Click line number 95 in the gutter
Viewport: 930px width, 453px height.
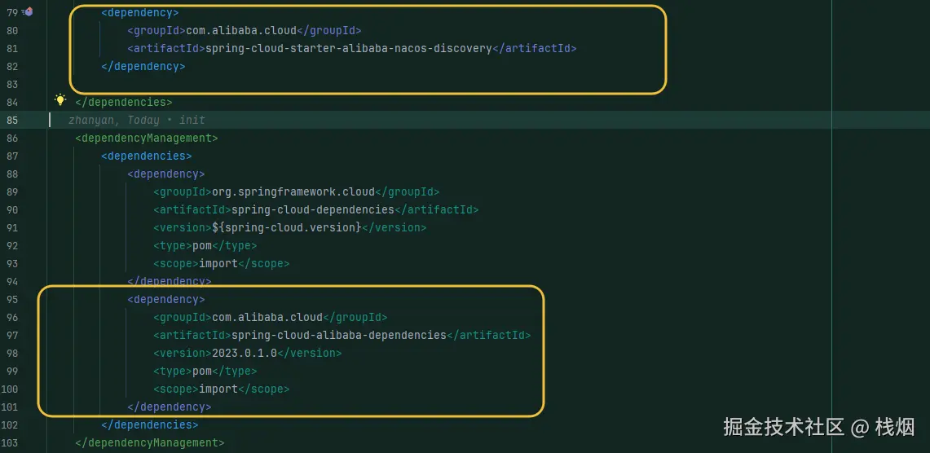click(x=11, y=299)
